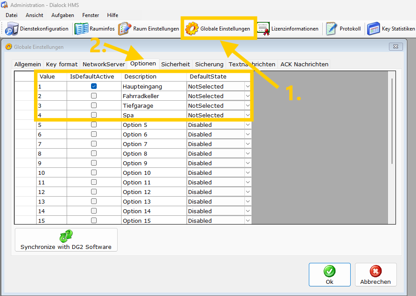Screen dimensions: 416x296
Task: Expand DefaultState dropdown for Haupteingang
Action: (x=247, y=86)
